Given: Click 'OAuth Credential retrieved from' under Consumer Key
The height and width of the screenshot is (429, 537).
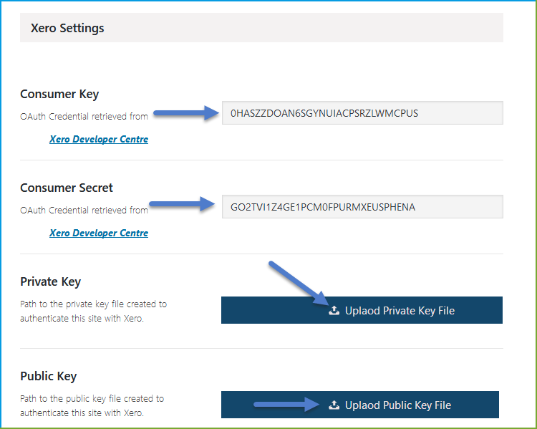Looking at the screenshot, I should pyautogui.click(x=84, y=117).
